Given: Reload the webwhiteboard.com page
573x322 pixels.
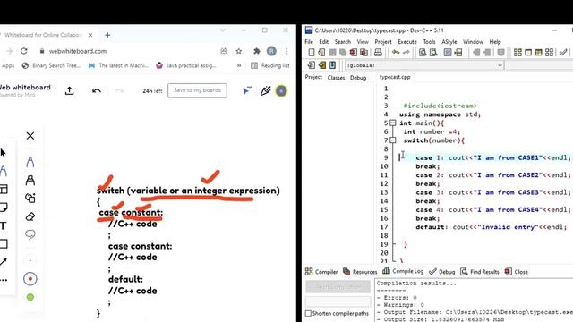Looking at the screenshot, I should pos(24,51).
